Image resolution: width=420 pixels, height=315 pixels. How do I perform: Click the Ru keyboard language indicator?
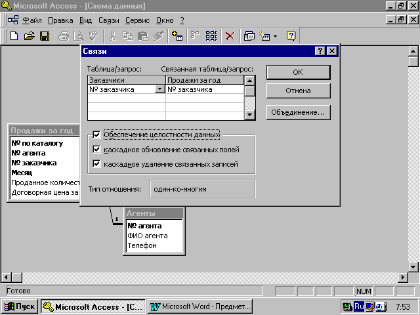click(x=359, y=306)
